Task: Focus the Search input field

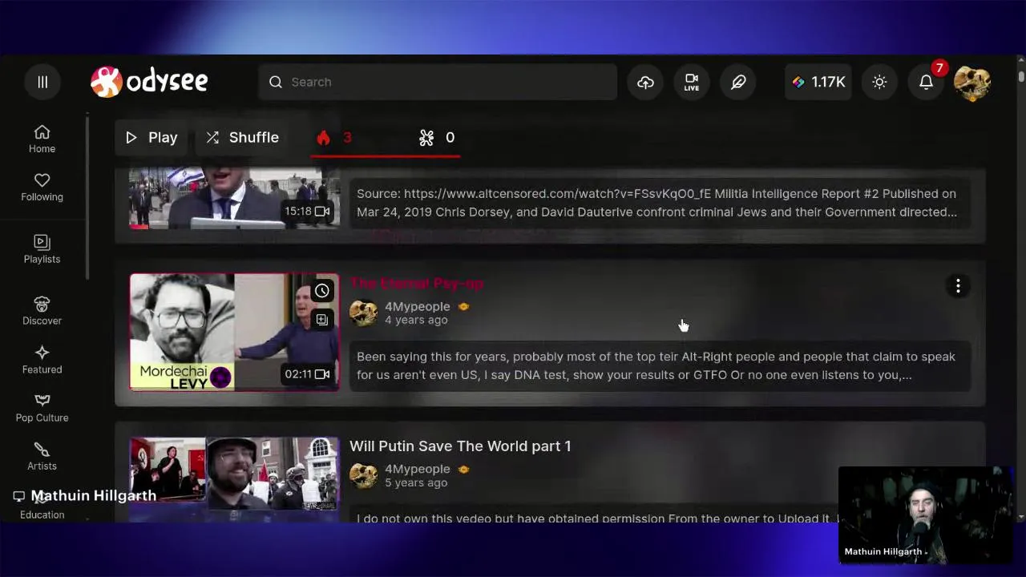Action: 438,82
